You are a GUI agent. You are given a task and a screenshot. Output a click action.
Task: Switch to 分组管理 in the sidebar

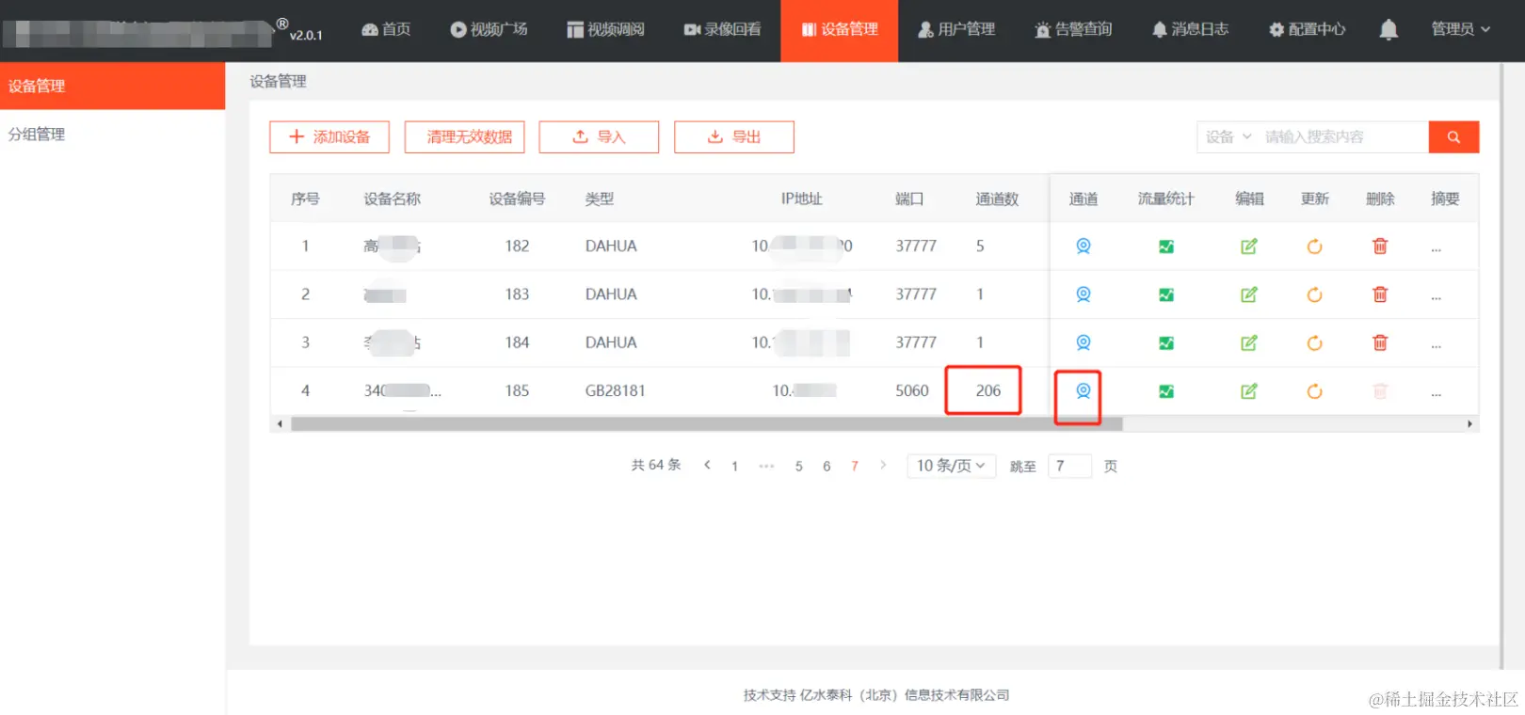[x=112, y=134]
